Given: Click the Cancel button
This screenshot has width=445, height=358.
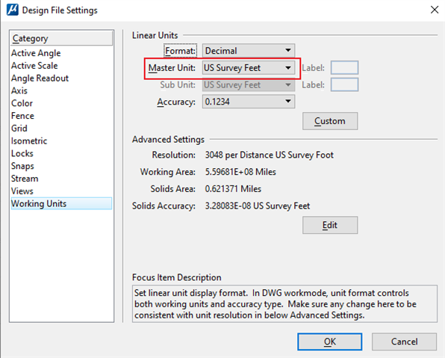Looking at the screenshot, I should pos(404,342).
